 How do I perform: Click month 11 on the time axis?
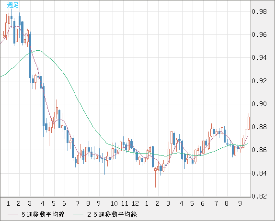125,203
